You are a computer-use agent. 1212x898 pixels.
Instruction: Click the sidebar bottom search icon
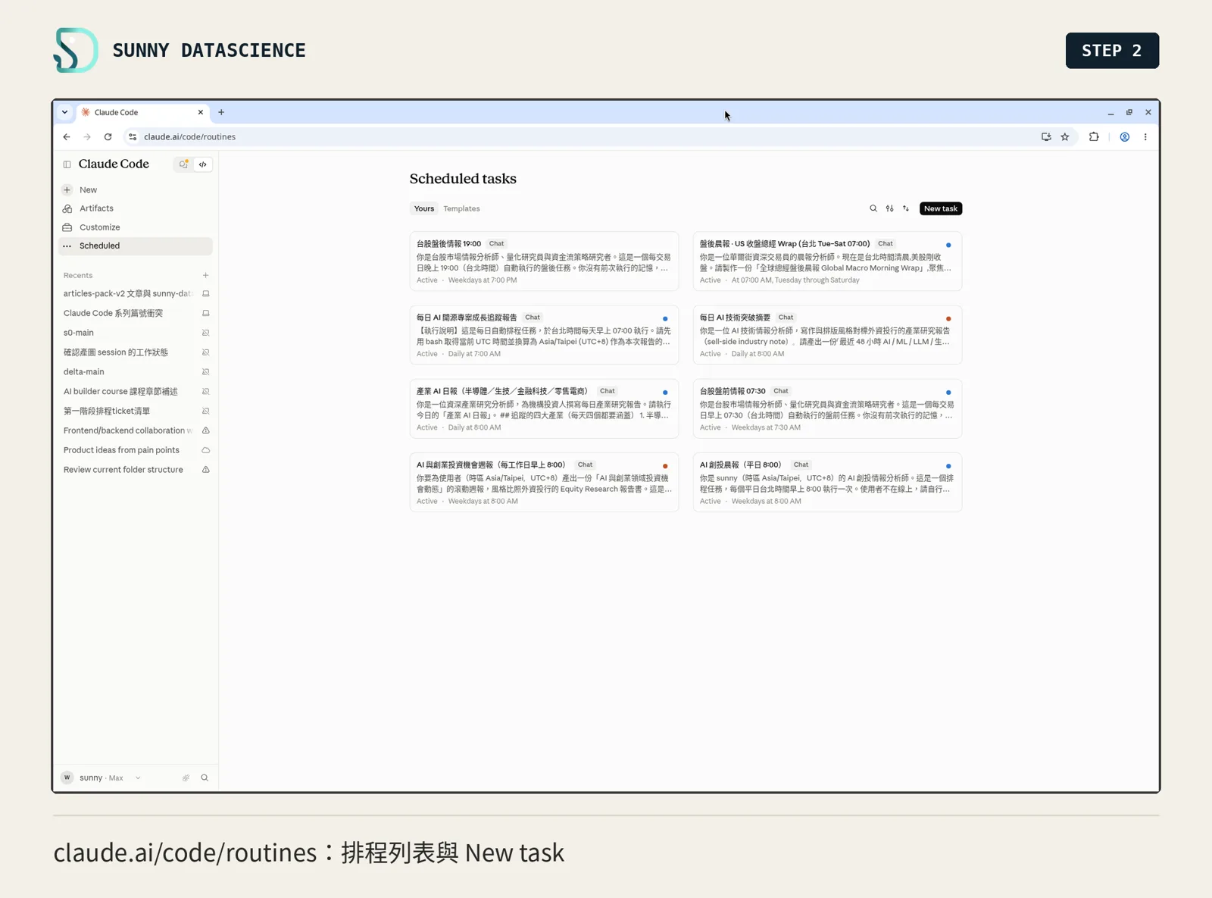click(x=205, y=778)
